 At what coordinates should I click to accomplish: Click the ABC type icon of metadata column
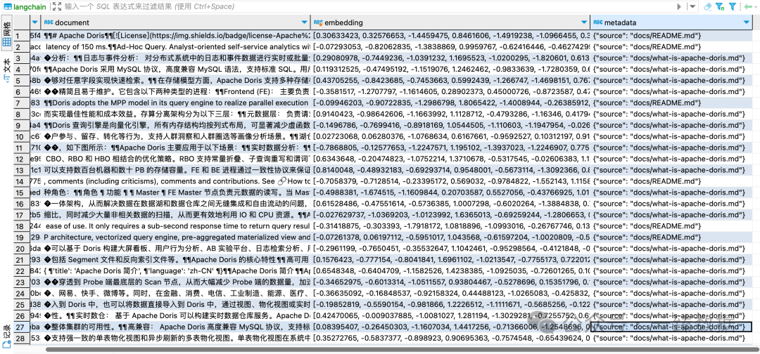pos(599,22)
